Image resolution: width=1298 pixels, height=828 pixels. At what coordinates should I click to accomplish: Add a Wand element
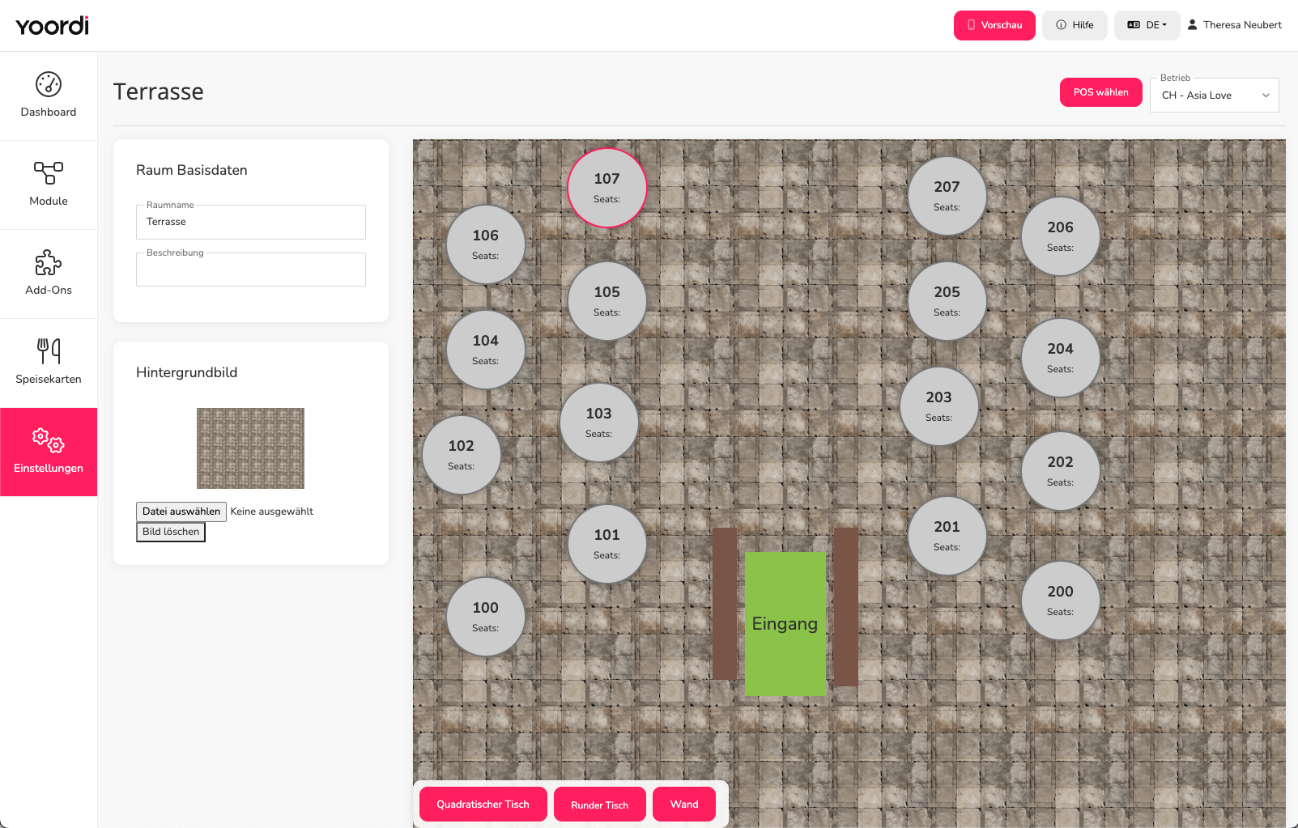coord(684,805)
